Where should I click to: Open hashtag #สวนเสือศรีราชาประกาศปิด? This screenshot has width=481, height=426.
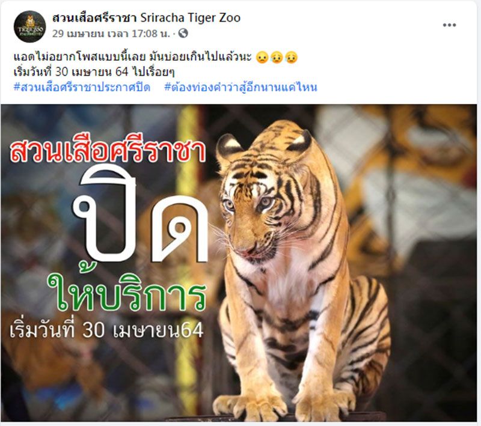pyautogui.click(x=82, y=87)
